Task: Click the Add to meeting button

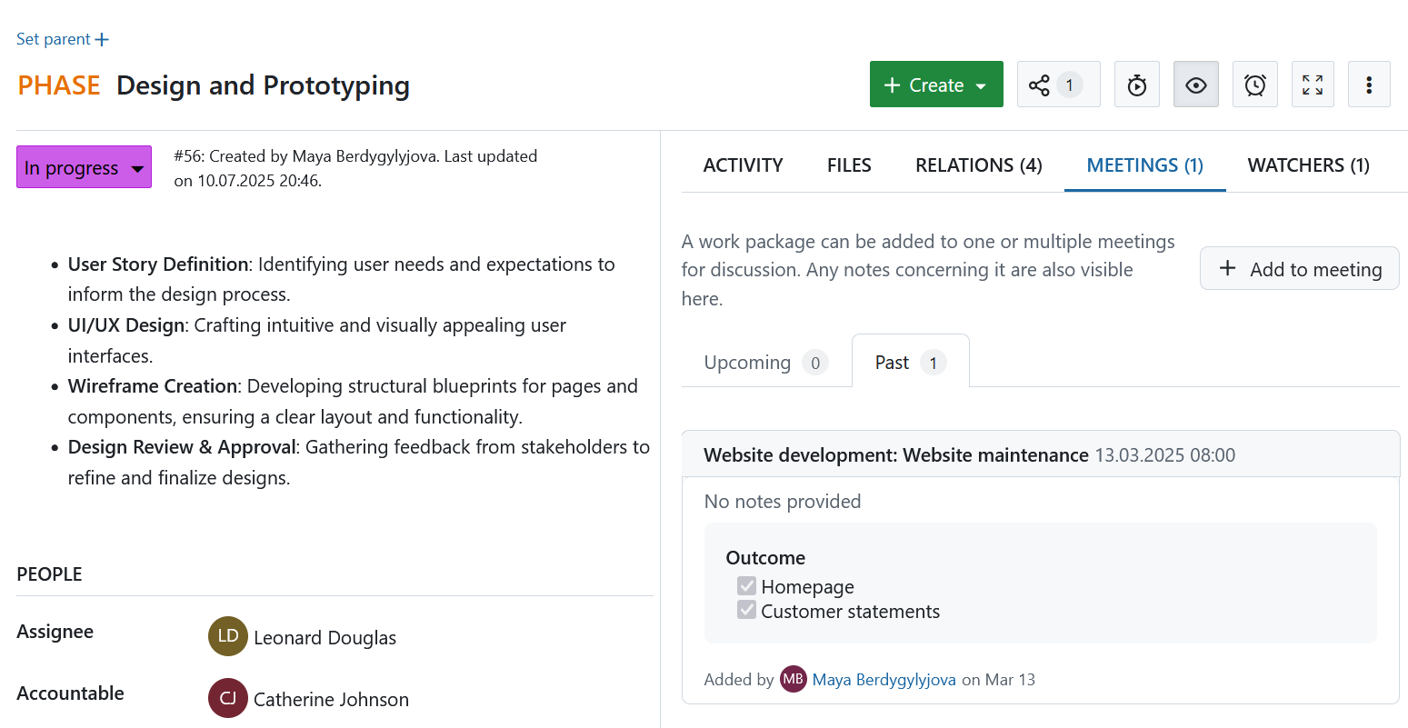Action: click(1299, 269)
